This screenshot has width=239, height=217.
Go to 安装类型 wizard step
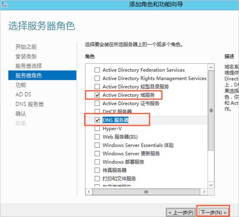click(26, 56)
